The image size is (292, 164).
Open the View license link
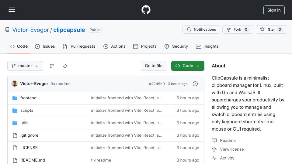[x=232, y=149]
